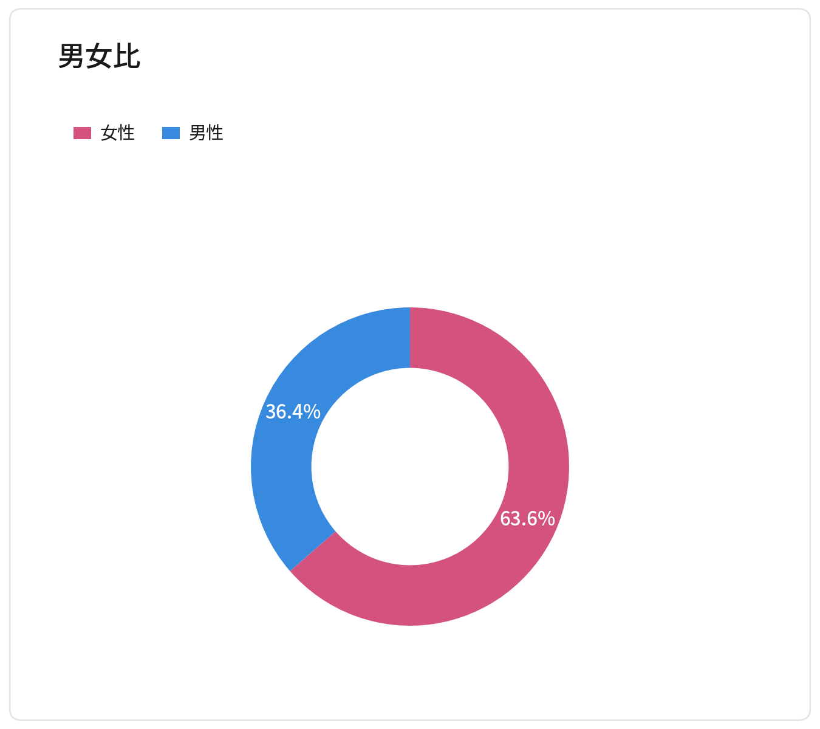Click the 性 character in the 女性 legend text
Image resolution: width=820 pixels, height=729 pixels.
pyautogui.click(x=126, y=133)
